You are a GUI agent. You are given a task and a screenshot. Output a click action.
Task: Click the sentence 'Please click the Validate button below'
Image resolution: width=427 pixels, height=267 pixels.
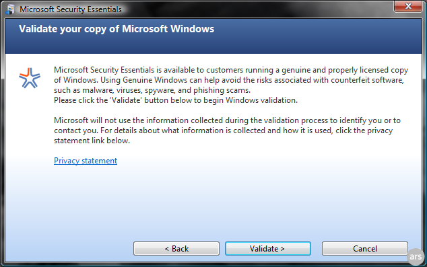click(176, 100)
